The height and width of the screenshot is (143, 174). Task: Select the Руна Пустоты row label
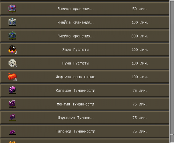coord(76,63)
